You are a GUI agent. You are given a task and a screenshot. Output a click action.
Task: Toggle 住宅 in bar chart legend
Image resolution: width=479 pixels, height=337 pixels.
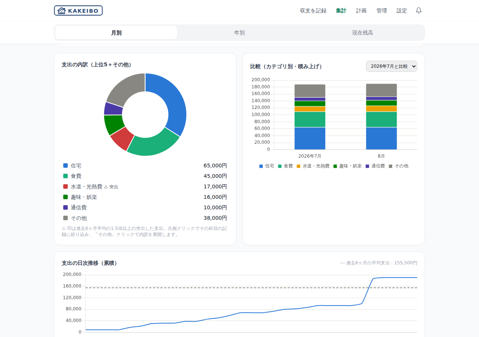267,166
